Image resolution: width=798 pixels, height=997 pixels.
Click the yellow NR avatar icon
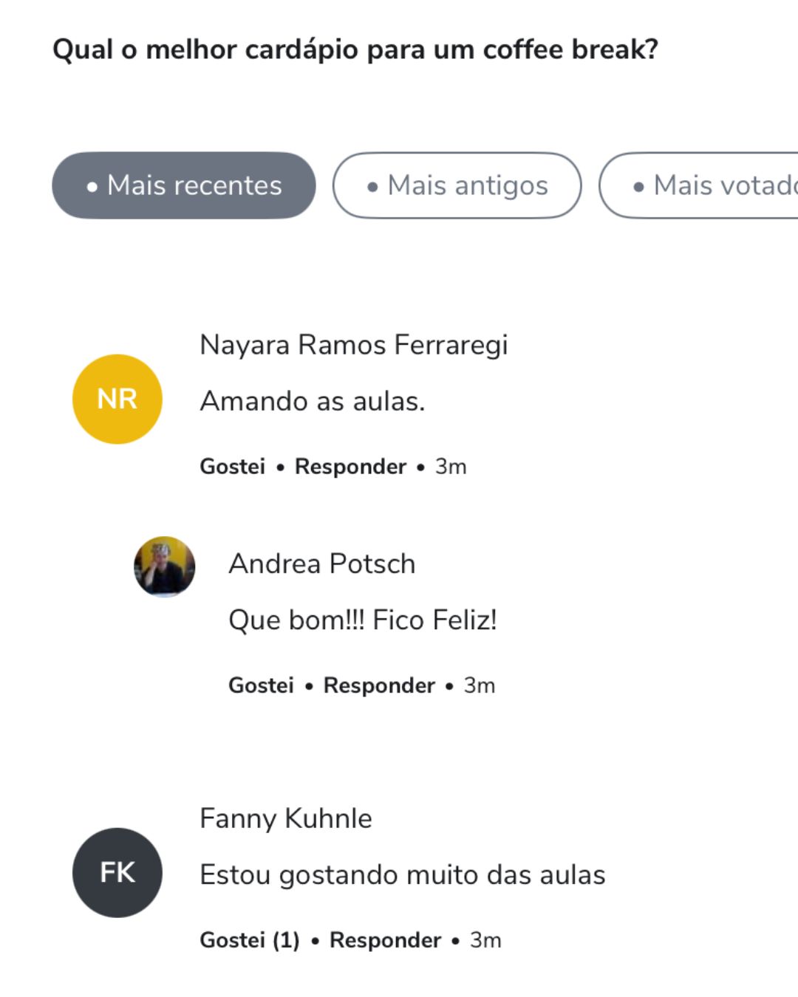tap(117, 399)
